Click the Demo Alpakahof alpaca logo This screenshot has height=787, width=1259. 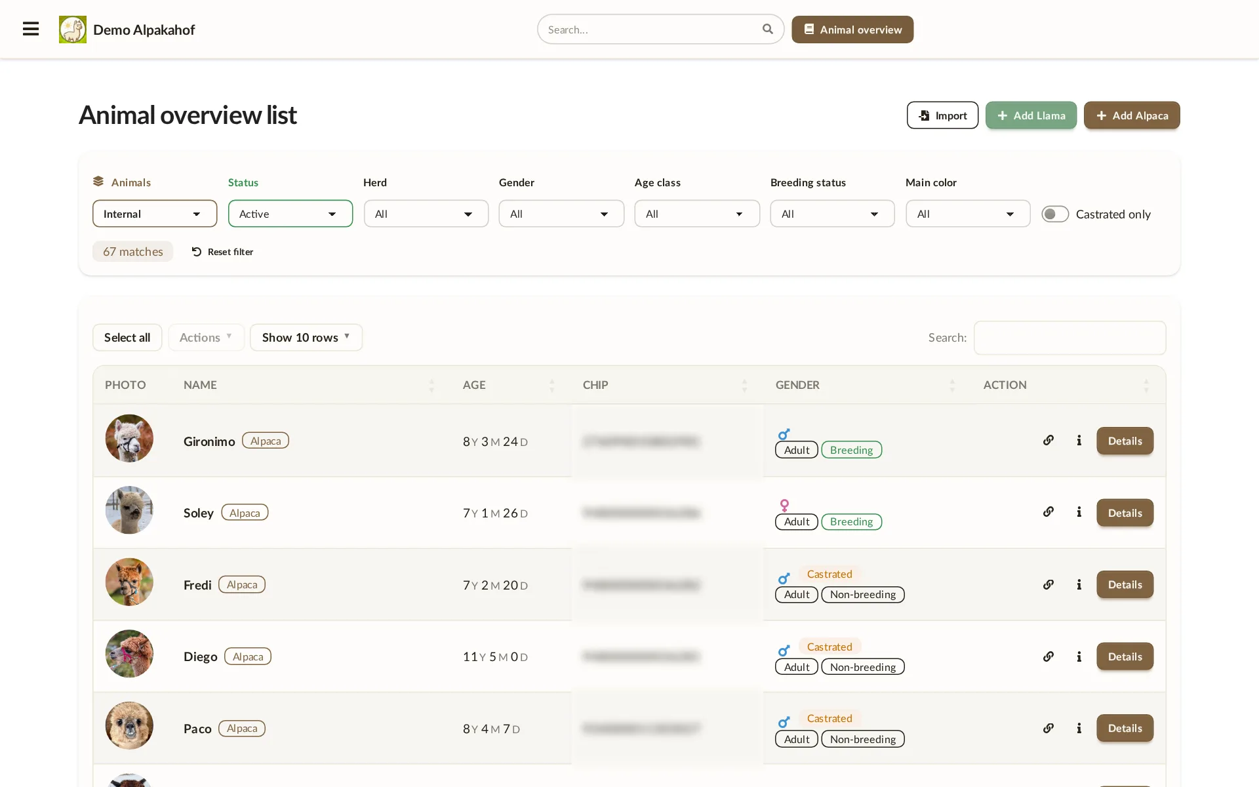click(73, 30)
